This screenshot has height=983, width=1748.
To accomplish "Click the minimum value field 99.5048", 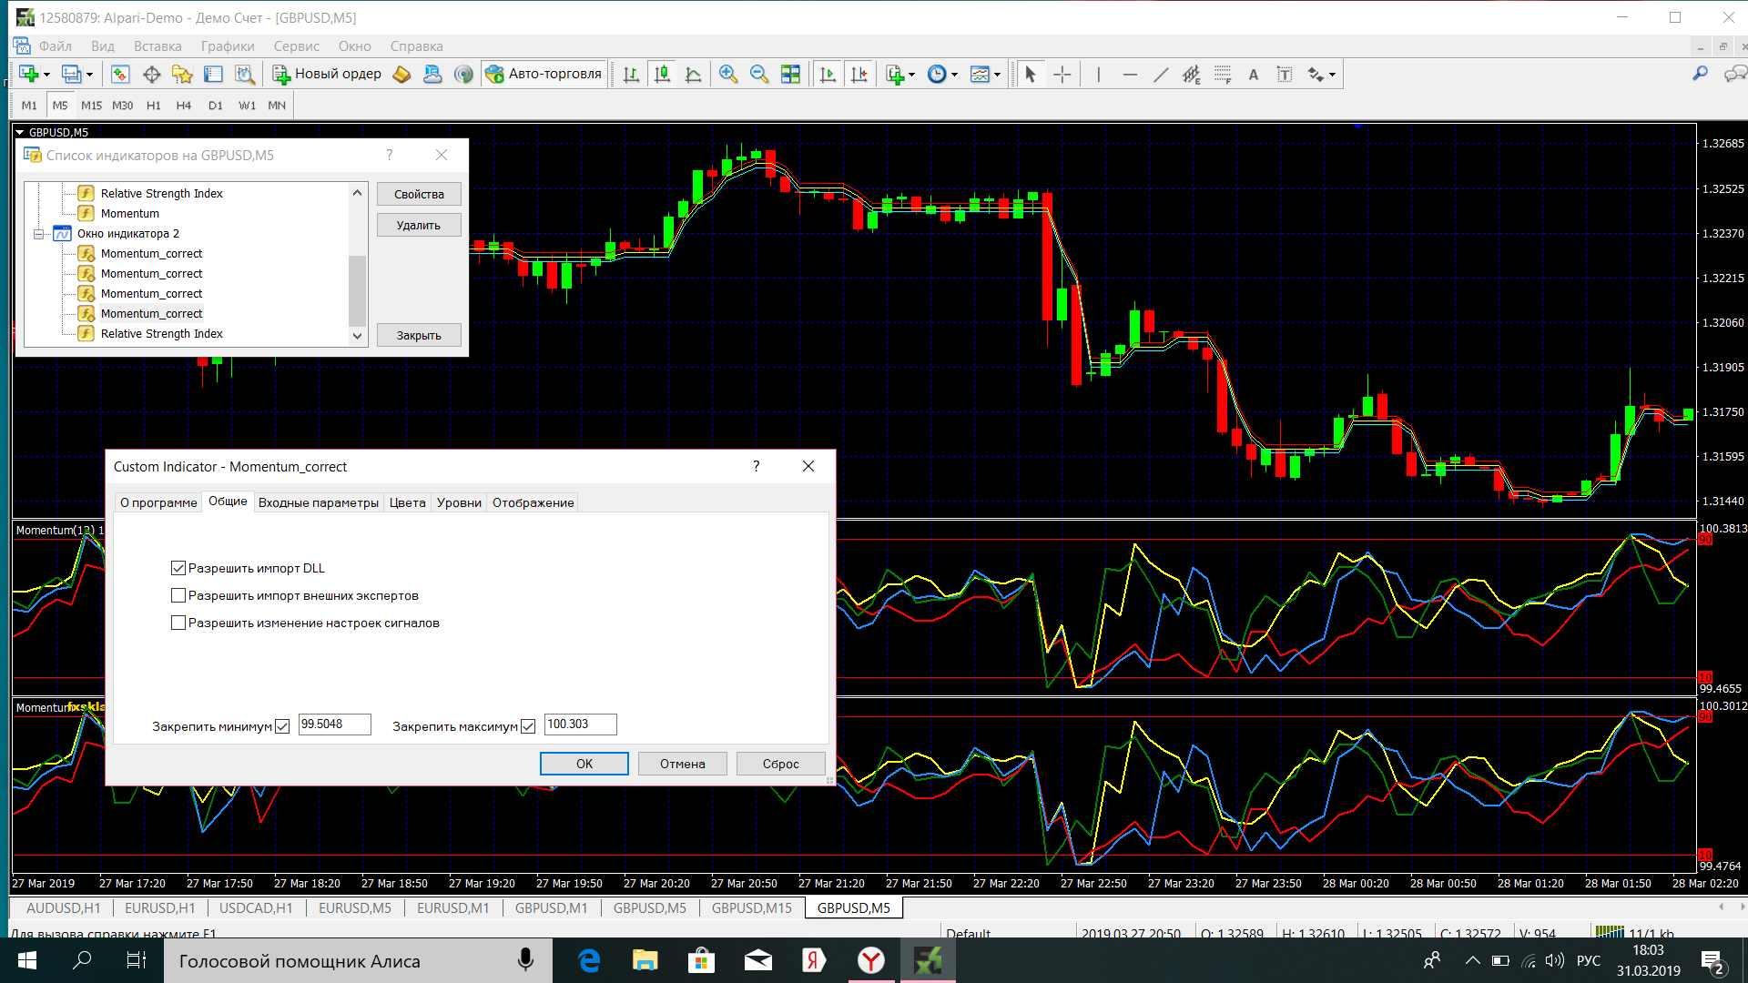I will [334, 725].
